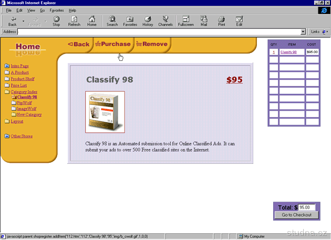Click the folder icon beside Category Index

(7, 91)
